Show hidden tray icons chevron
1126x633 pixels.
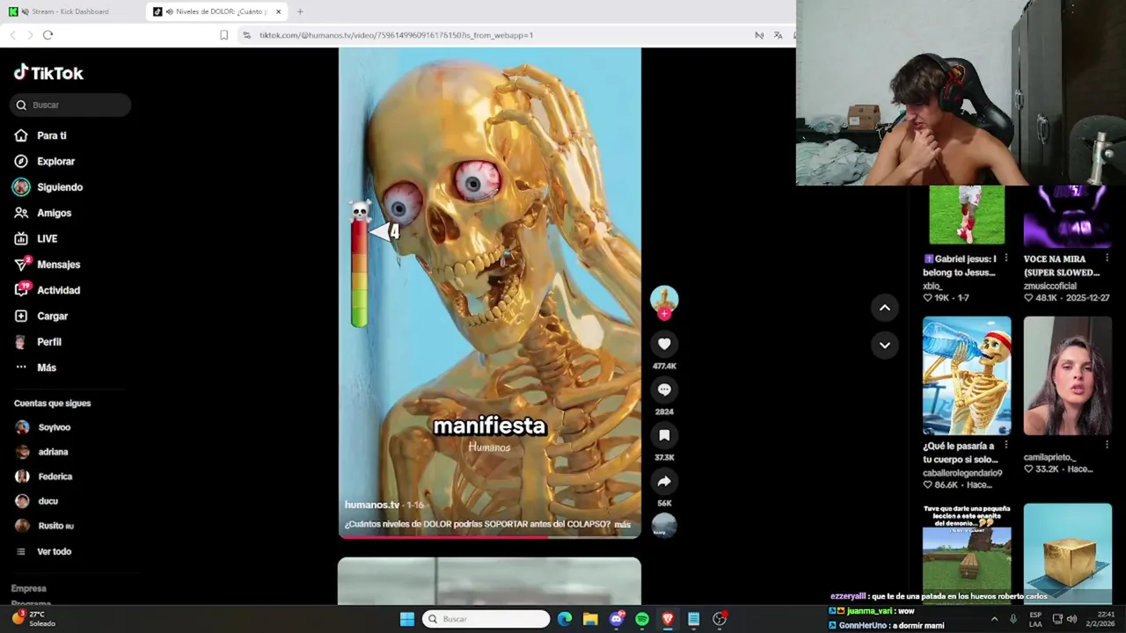pos(995,619)
